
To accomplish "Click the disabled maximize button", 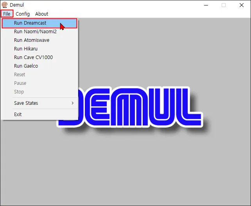I will pyautogui.click(x=224, y=5).
